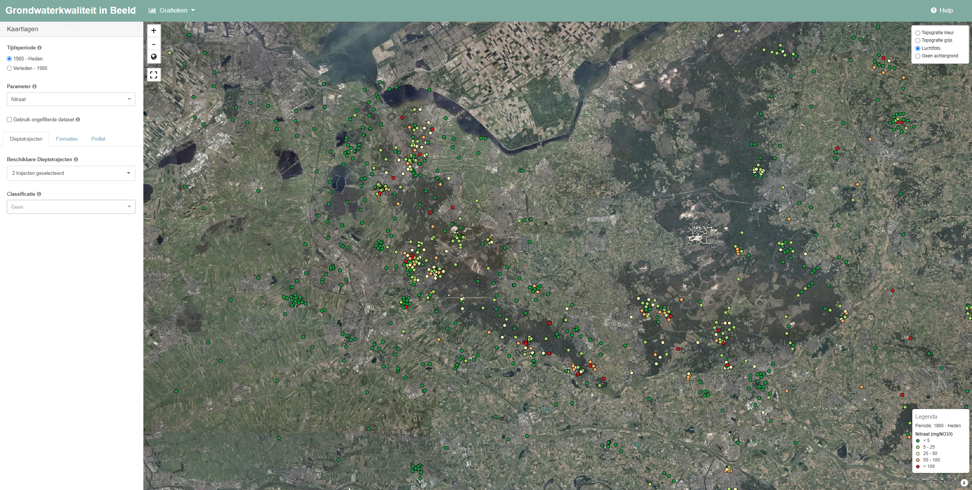972x490 pixels.
Task: Click the zoom in plus button
Action: [154, 31]
